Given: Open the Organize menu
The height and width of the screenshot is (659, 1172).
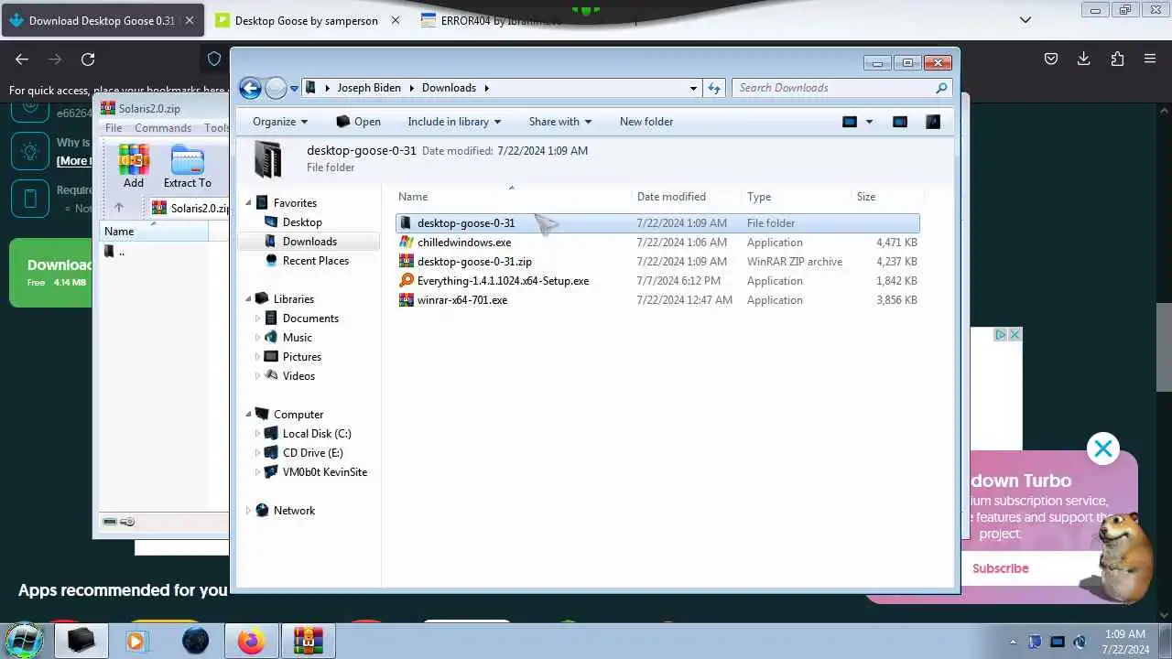Looking at the screenshot, I should pyautogui.click(x=280, y=122).
